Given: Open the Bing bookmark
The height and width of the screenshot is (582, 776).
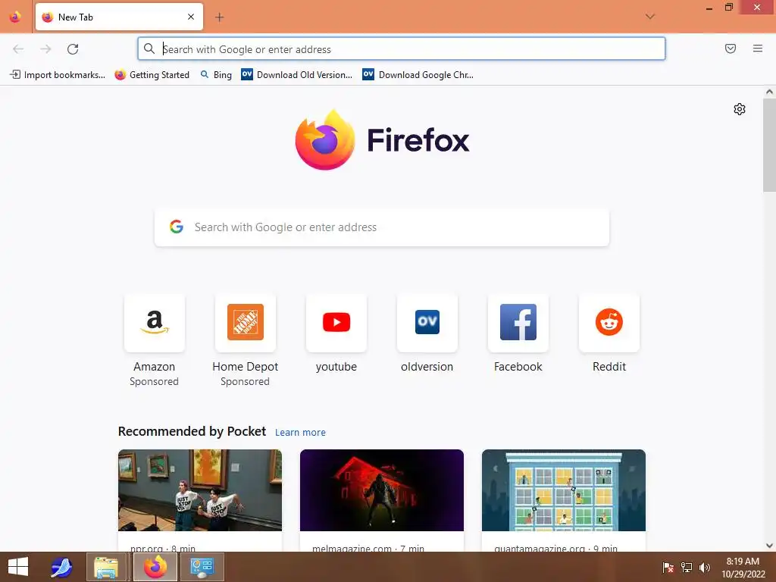Looking at the screenshot, I should [x=216, y=75].
